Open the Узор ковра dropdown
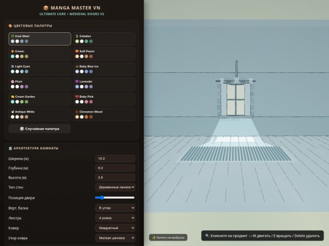This screenshot has width=329, height=246. (x=115, y=238)
